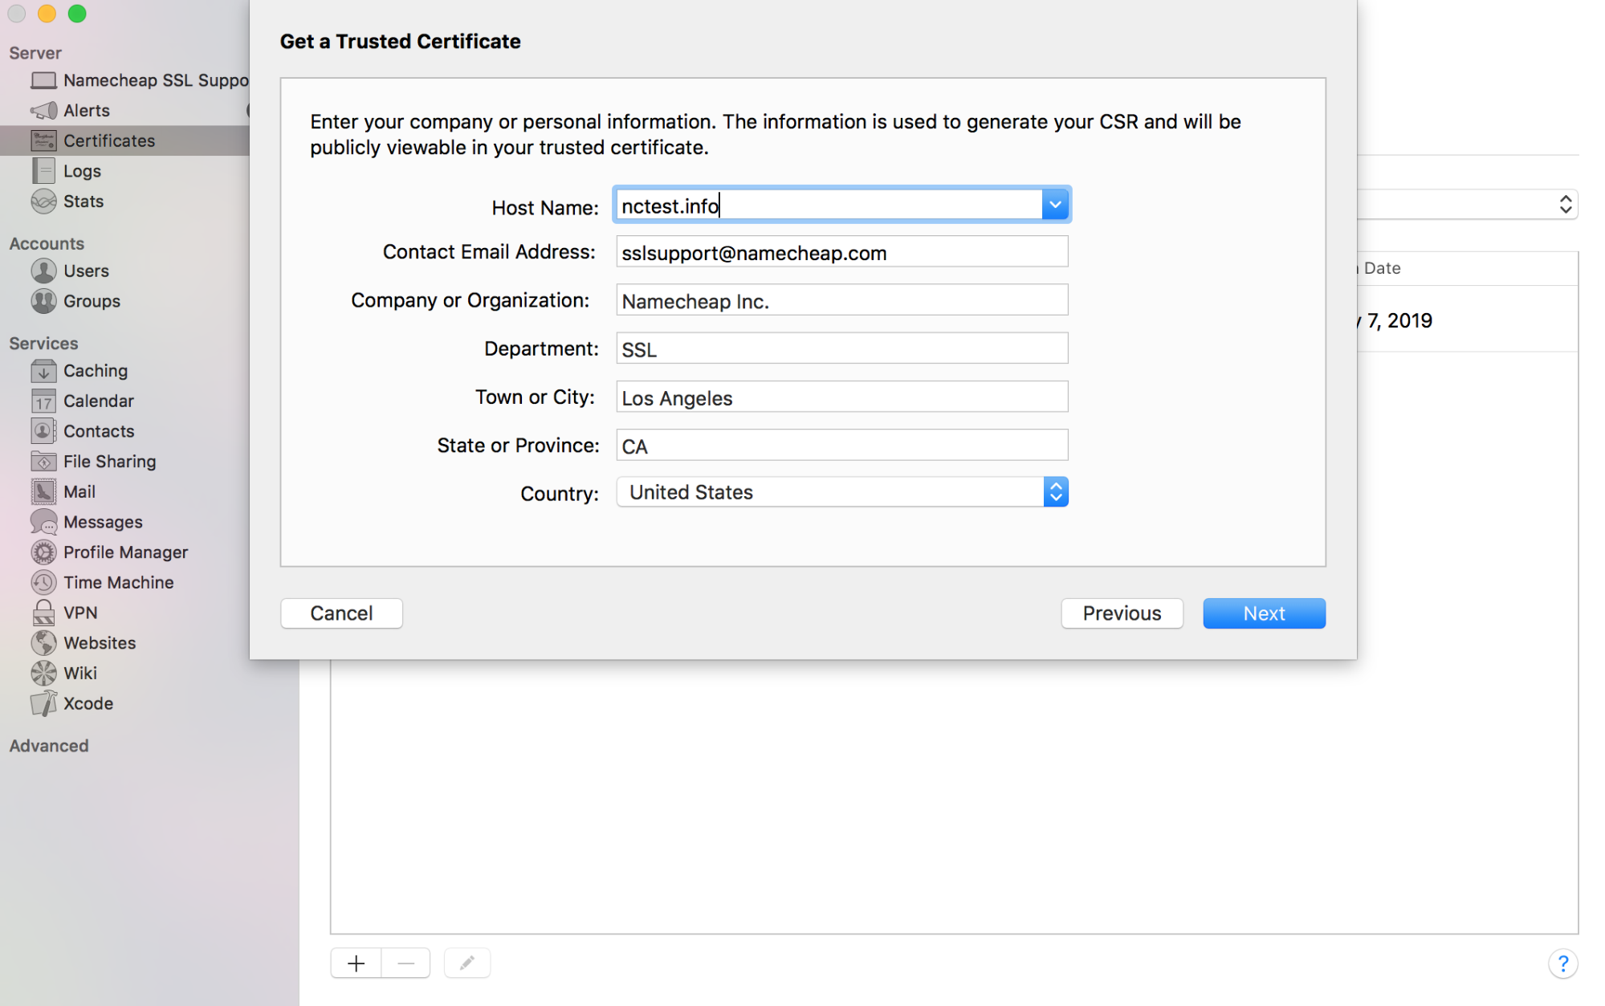Select Users under Accounts
The height and width of the screenshot is (1006, 1605).
(86, 271)
